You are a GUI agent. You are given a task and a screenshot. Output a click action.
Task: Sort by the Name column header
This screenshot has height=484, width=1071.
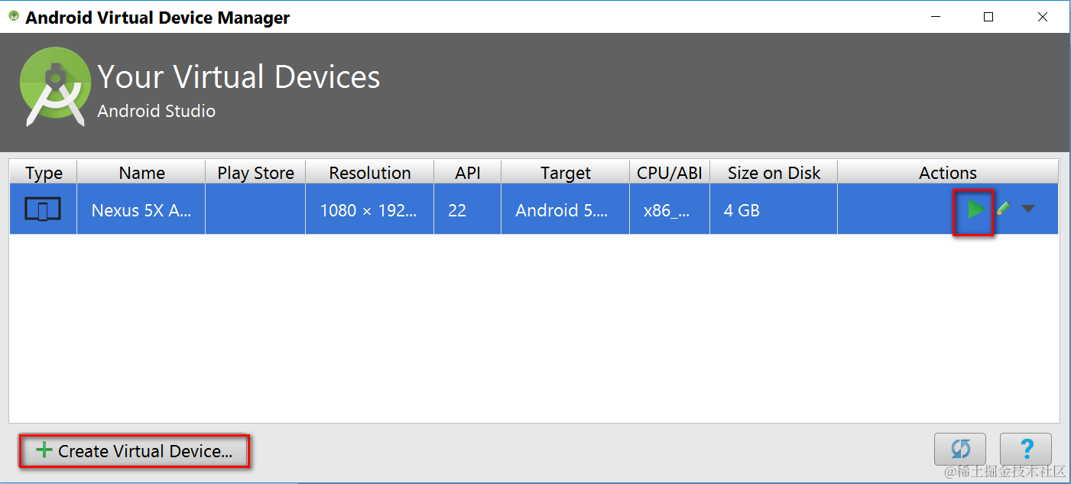141,172
